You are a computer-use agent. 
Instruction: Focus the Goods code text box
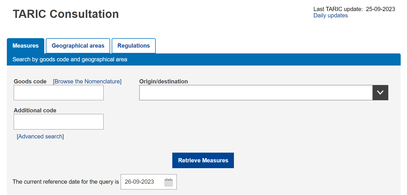click(x=58, y=93)
